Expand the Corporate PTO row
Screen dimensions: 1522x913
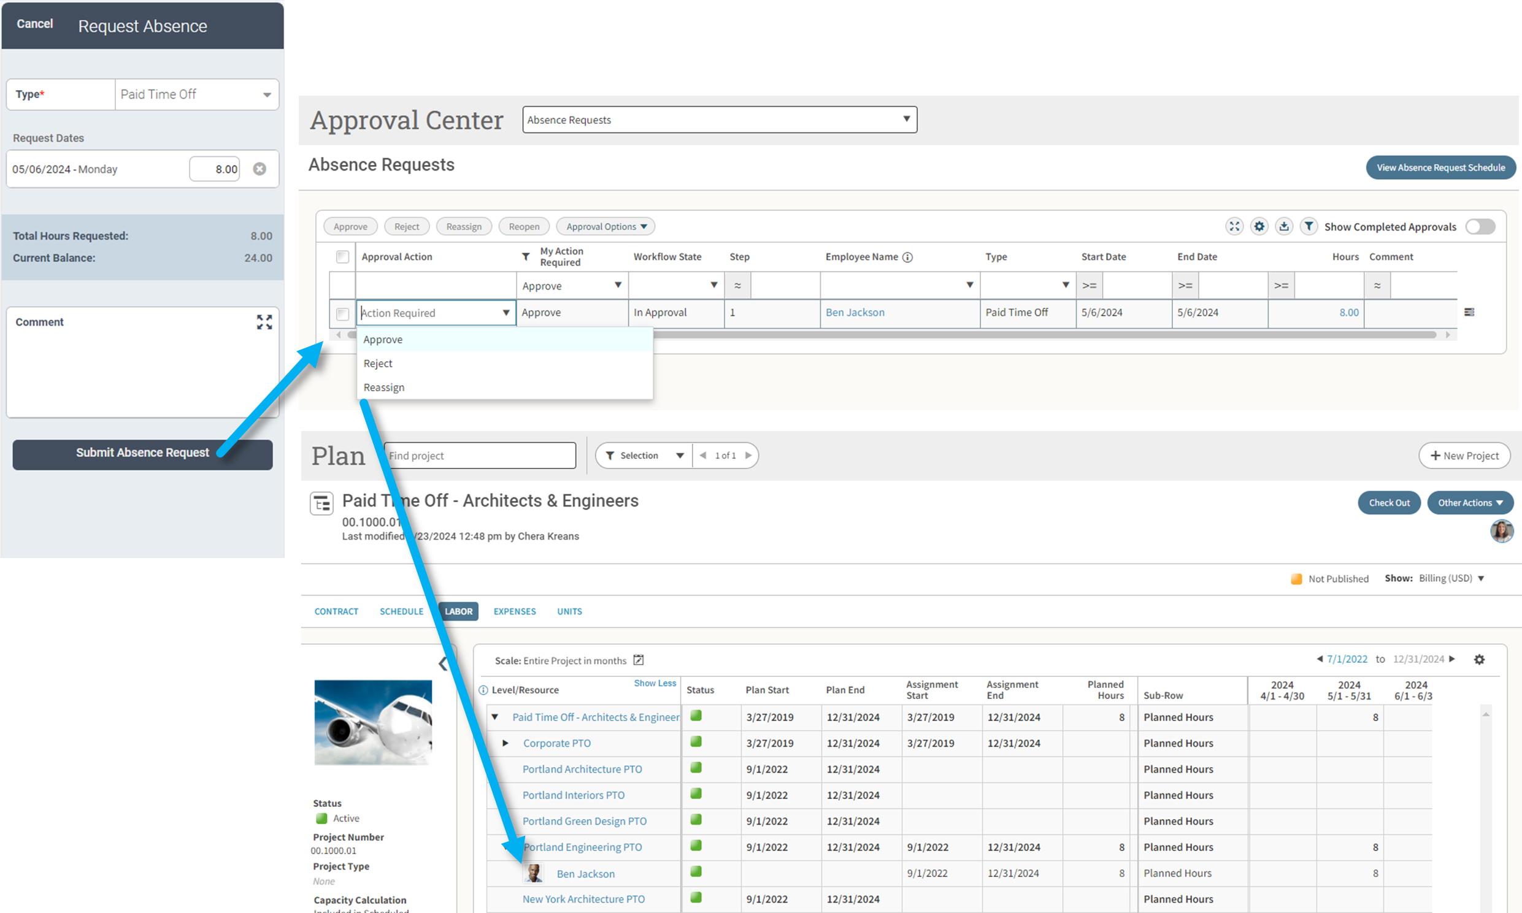506,743
